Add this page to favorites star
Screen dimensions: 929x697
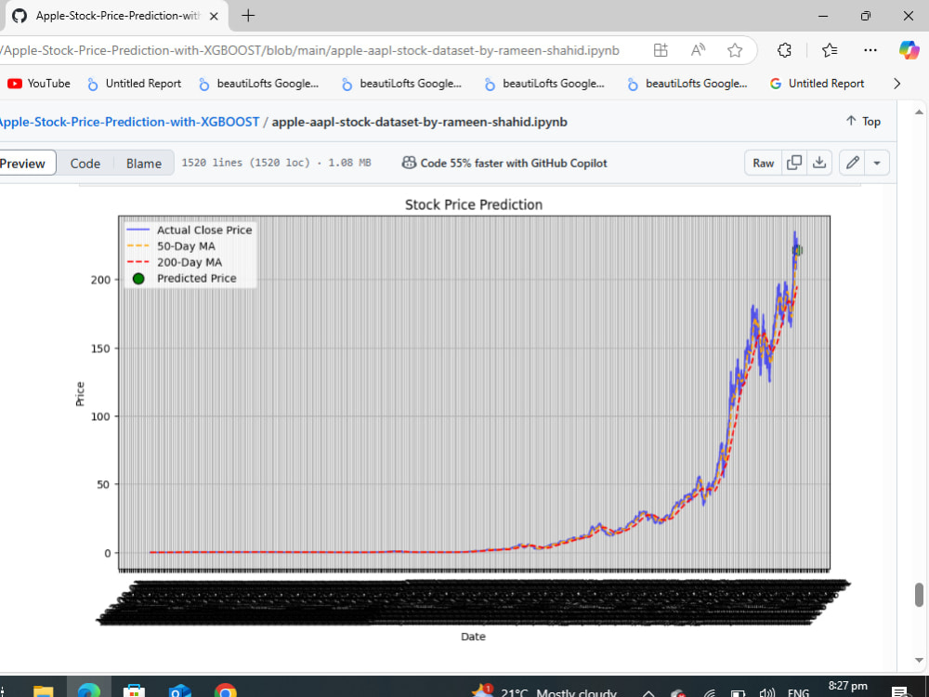tap(735, 50)
